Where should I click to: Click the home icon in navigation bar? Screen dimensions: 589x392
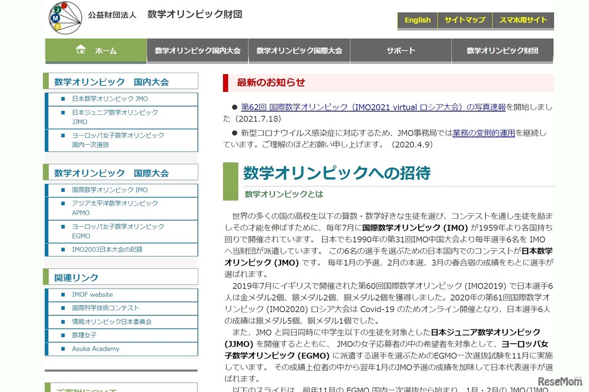[x=81, y=50]
